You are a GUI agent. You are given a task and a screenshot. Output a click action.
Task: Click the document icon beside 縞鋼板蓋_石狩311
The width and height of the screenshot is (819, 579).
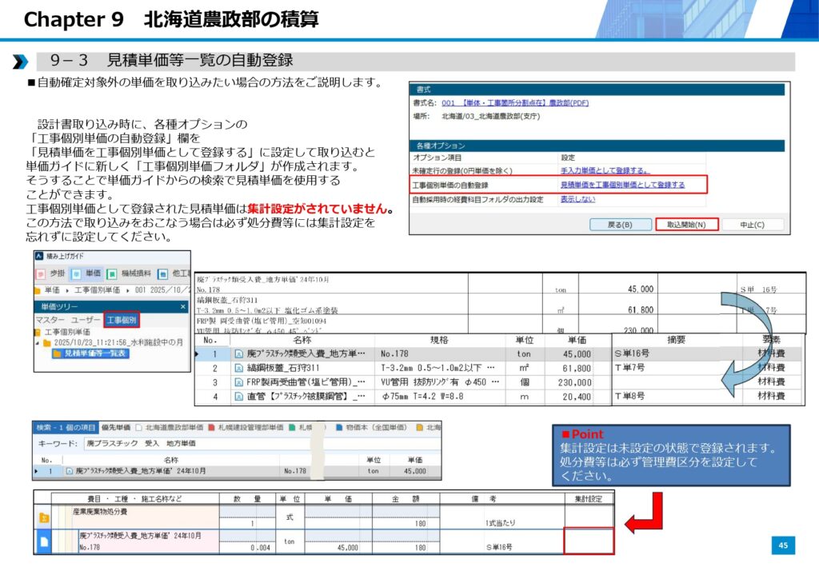click(238, 368)
